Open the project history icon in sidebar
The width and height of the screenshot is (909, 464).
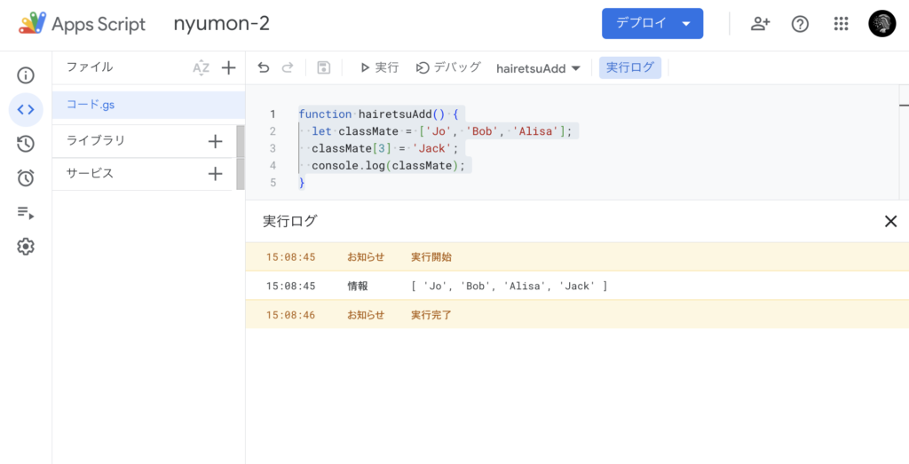coord(26,144)
